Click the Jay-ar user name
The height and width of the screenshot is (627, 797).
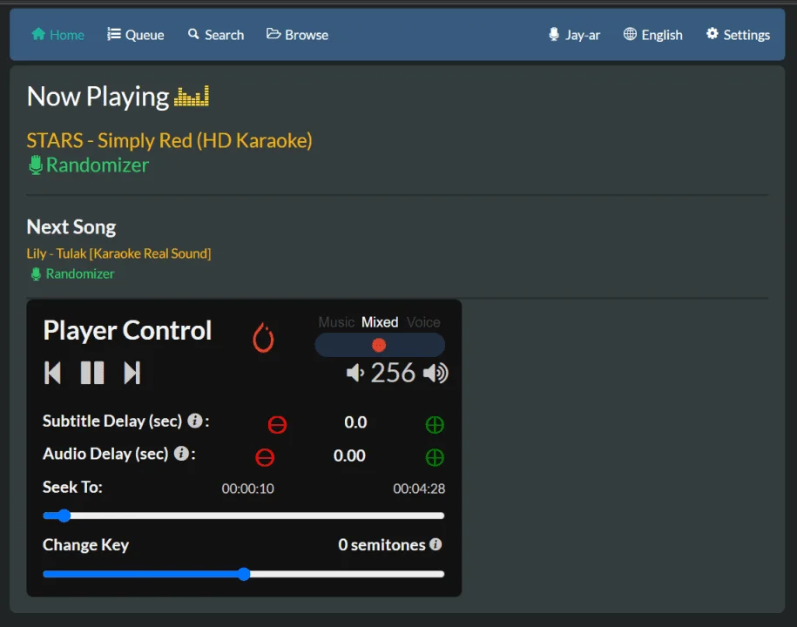point(574,35)
